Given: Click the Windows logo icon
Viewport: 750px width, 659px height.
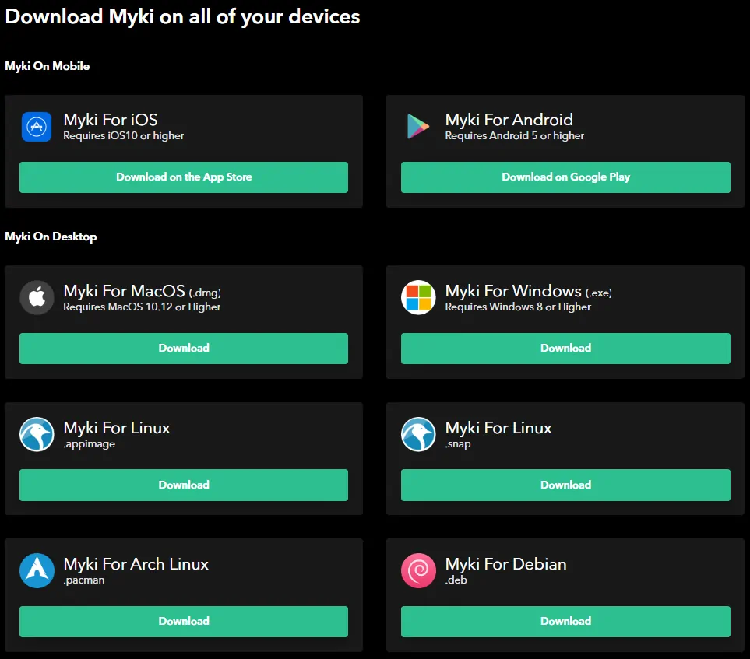Looking at the screenshot, I should point(418,298).
